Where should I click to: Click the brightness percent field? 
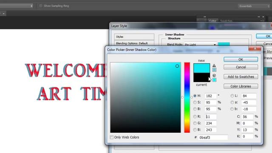click(210, 109)
